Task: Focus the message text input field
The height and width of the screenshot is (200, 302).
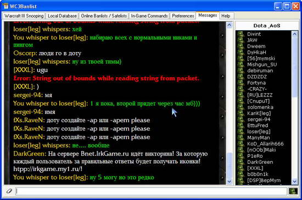Action: pos(151,191)
